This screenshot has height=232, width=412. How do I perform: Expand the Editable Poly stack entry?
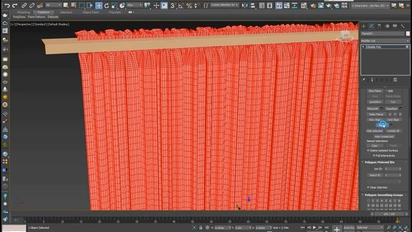click(x=363, y=47)
